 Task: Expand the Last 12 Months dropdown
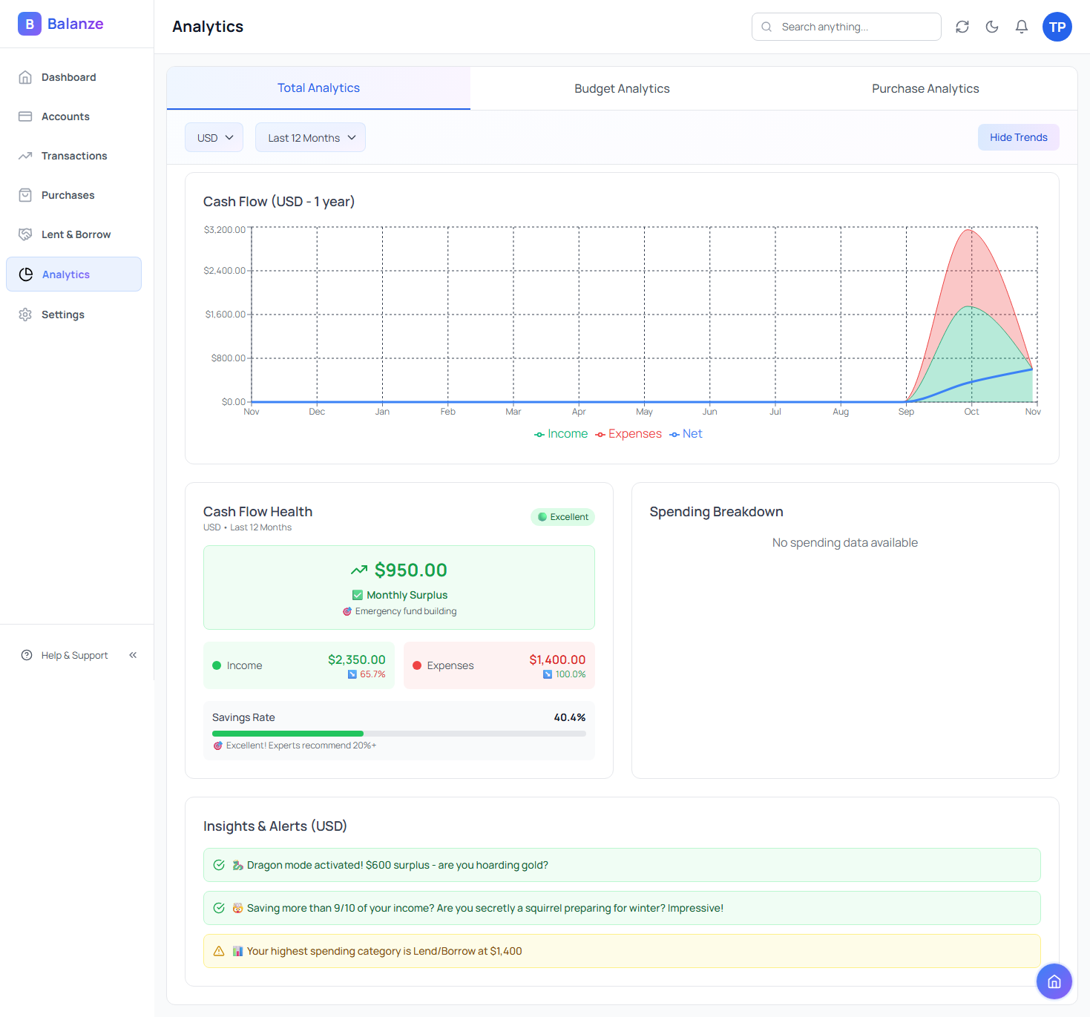[x=310, y=138]
